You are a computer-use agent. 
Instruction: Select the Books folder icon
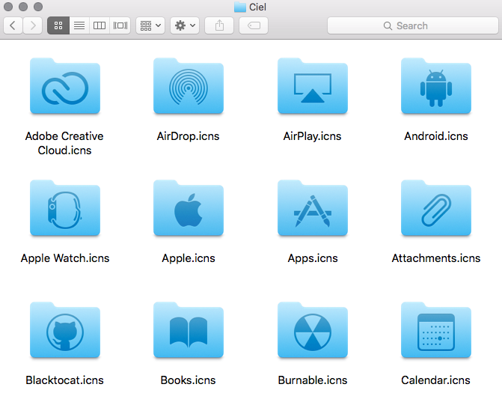pyautogui.click(x=189, y=329)
